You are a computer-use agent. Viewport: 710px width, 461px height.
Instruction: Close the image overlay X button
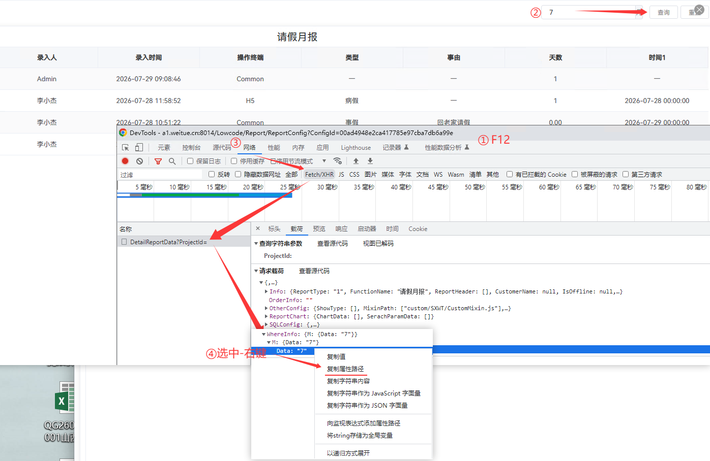[x=699, y=9]
